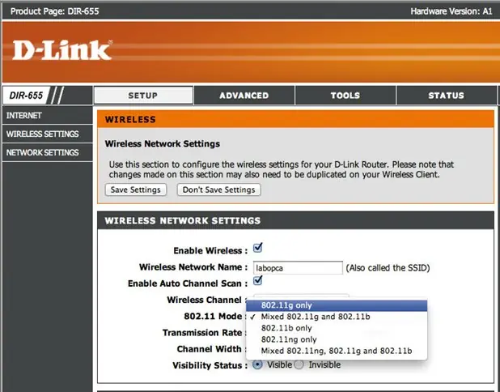Choose 802.11ng only option

pyautogui.click(x=337, y=339)
